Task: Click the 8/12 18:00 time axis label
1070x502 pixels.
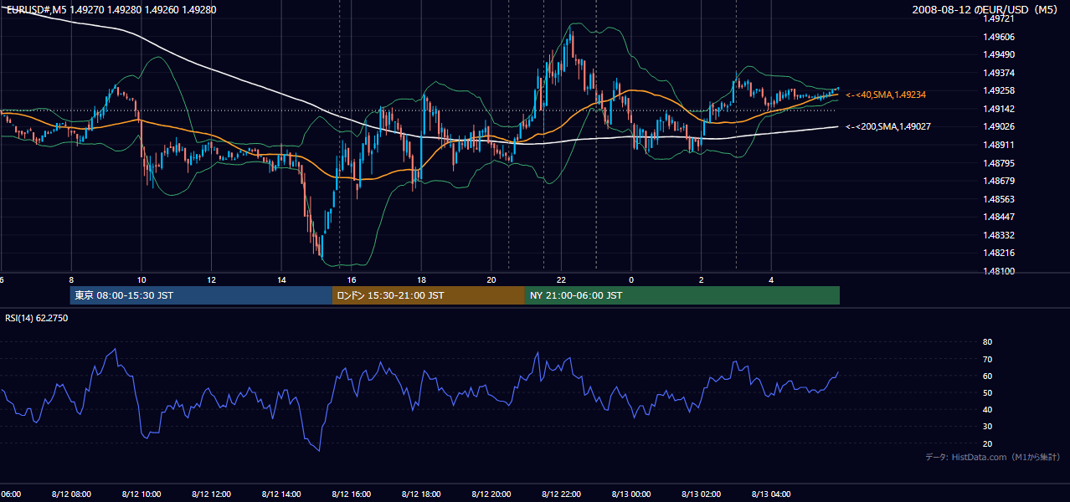Action: [x=421, y=494]
